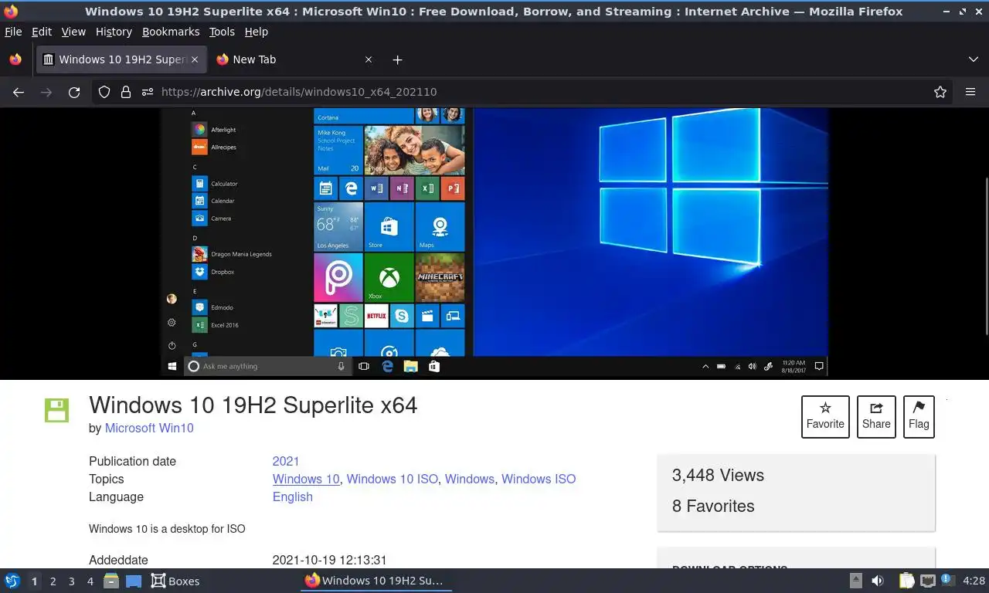Open the Windows 10 topic link

[306, 479]
